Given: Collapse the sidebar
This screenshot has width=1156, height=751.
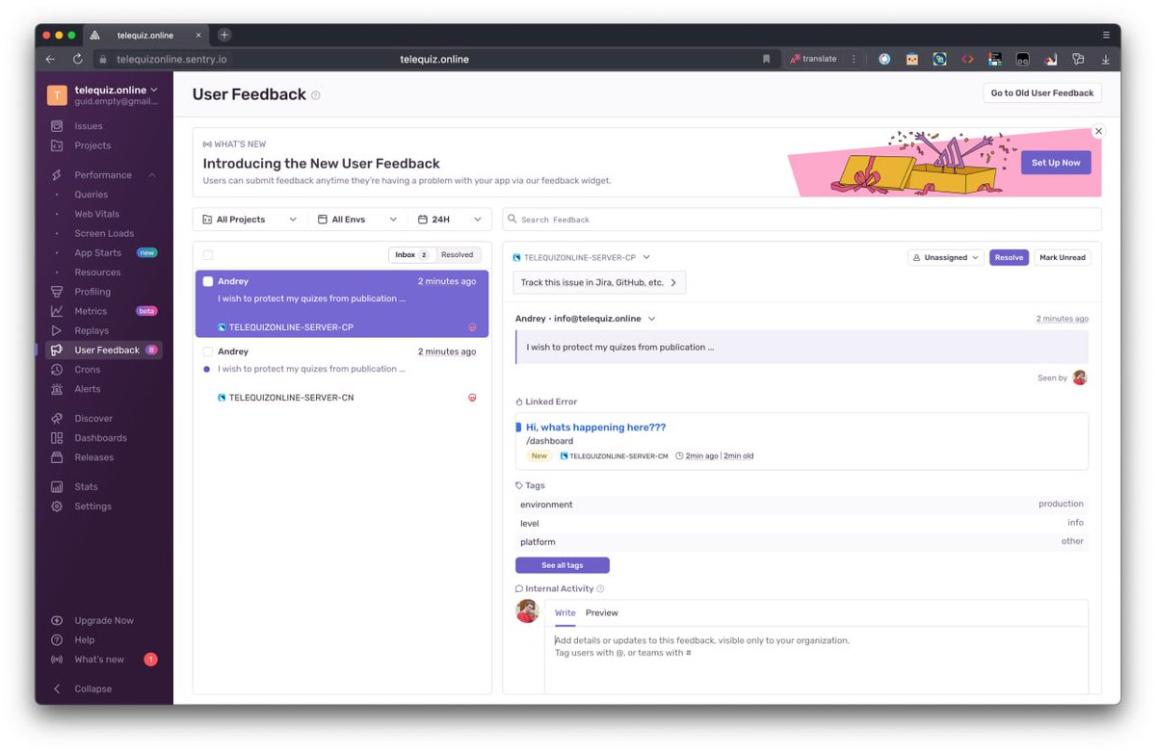Looking at the screenshot, I should (x=92, y=689).
